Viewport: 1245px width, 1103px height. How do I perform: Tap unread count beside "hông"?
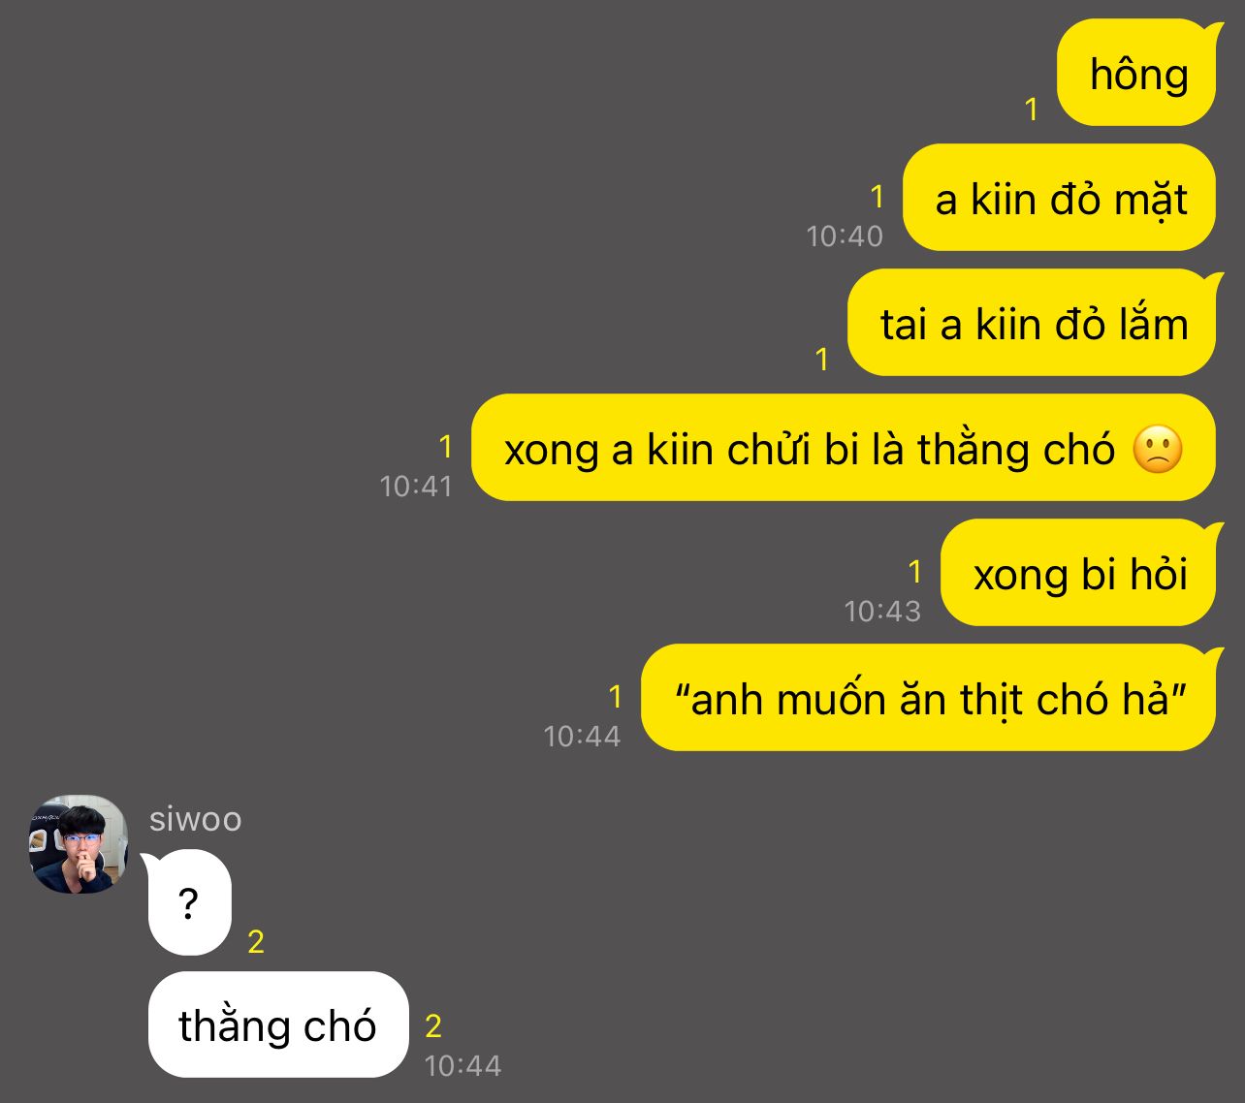pyautogui.click(x=1032, y=110)
